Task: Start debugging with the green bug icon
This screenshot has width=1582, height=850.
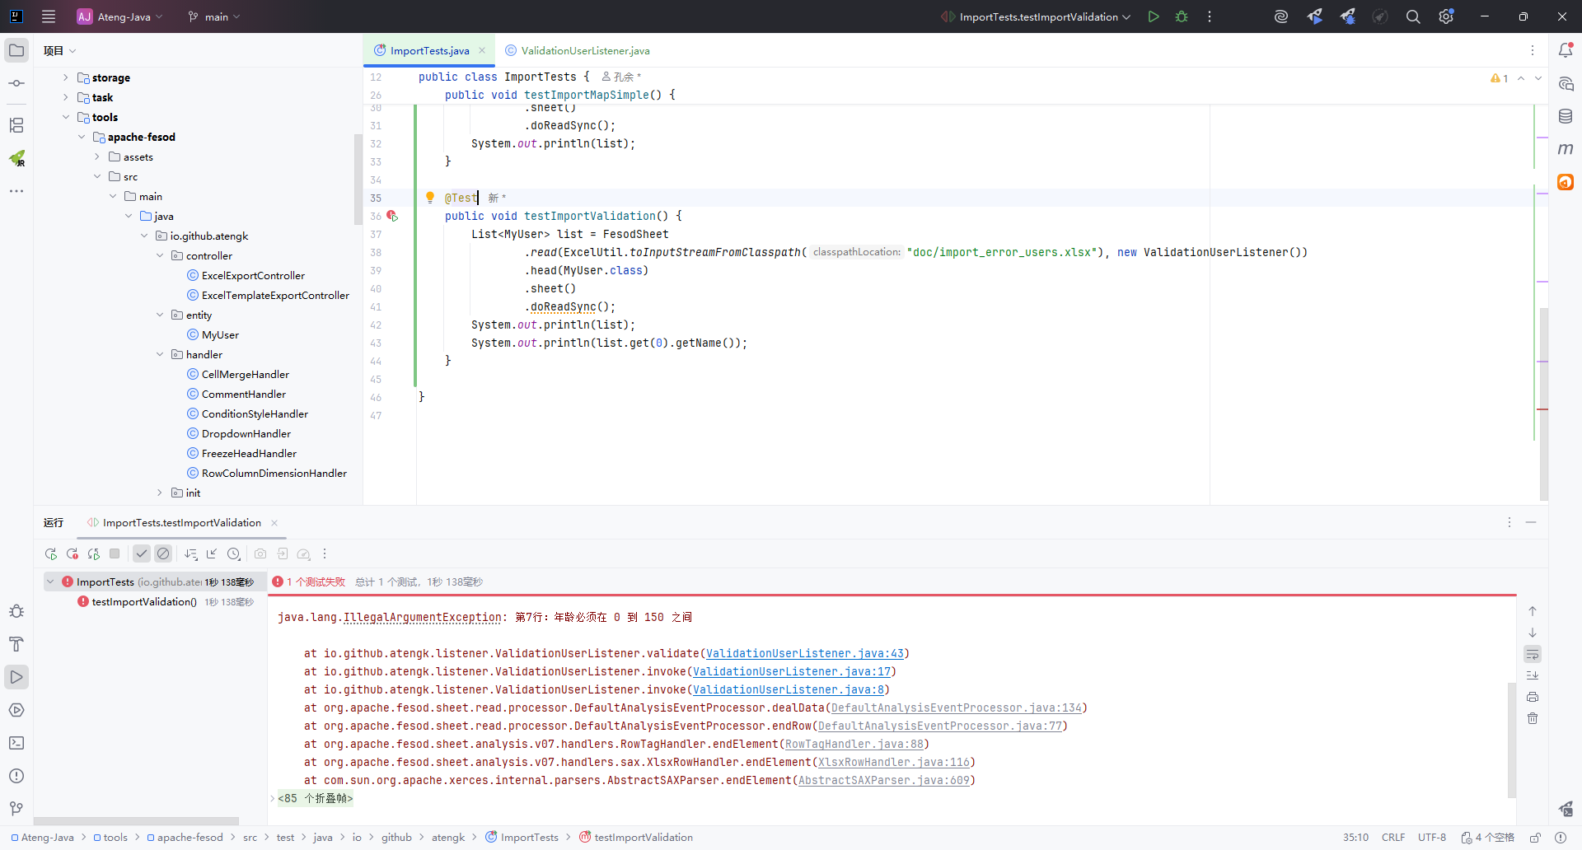Action: click(1182, 16)
